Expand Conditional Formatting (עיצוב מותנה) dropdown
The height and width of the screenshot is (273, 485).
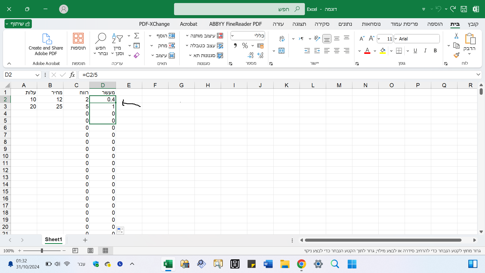pos(187,36)
